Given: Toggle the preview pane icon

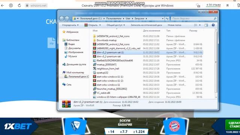Looking at the screenshot, I should tap(206, 25).
